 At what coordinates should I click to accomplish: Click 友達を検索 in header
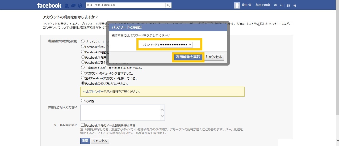(x=262, y=5)
